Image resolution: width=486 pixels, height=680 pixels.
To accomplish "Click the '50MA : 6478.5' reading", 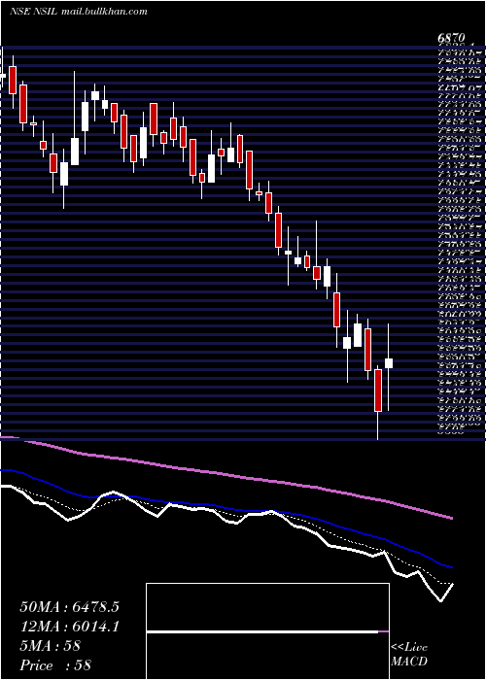I will point(69,607).
